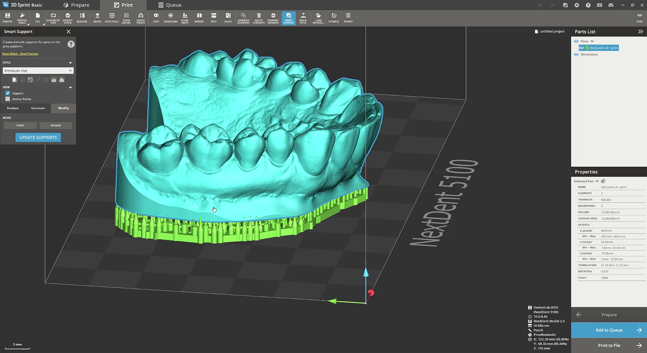
Task: Go to the Prepare tab
Action: (77, 5)
